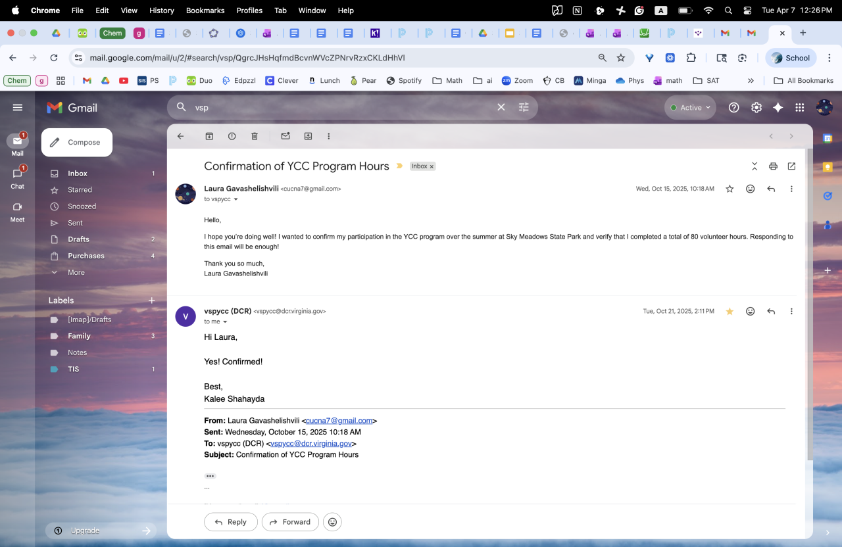Open the Active status dropdown
The image size is (842, 547).
tap(690, 107)
